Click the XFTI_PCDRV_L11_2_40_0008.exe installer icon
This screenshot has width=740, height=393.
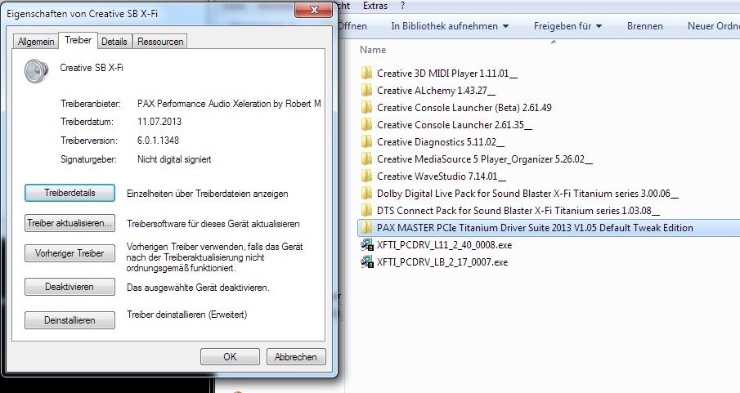point(366,245)
